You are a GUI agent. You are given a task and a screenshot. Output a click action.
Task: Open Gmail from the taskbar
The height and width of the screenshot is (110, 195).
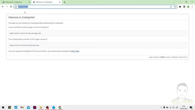tap(22, 107)
